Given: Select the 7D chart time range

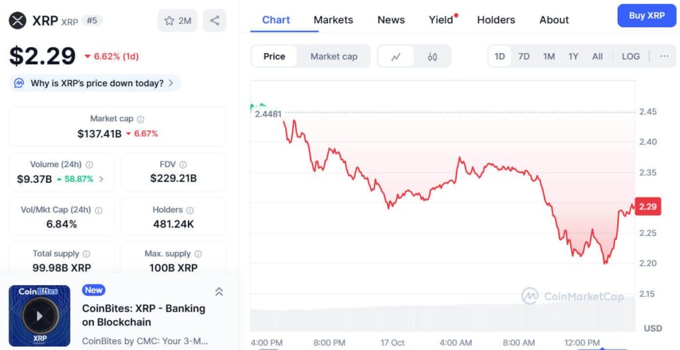Looking at the screenshot, I should tap(524, 56).
